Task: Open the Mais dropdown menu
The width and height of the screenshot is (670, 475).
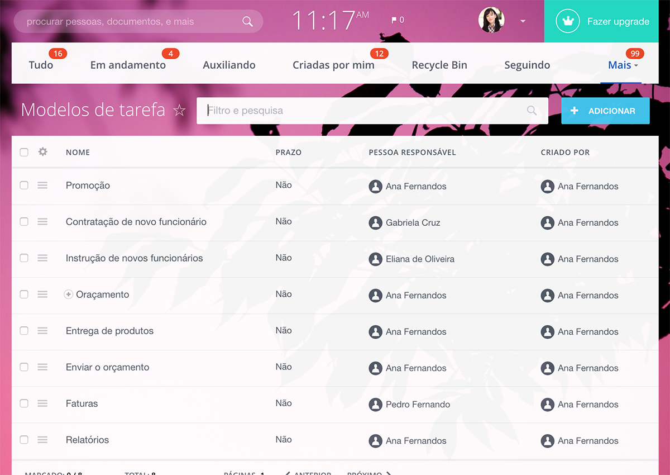Action: point(623,65)
